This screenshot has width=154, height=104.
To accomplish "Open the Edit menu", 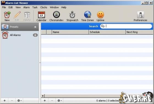I will pyautogui.click(x=11, y=7).
